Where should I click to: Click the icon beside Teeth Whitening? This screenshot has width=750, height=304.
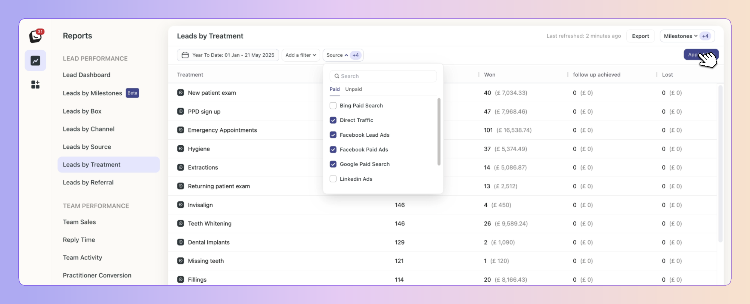(x=181, y=223)
